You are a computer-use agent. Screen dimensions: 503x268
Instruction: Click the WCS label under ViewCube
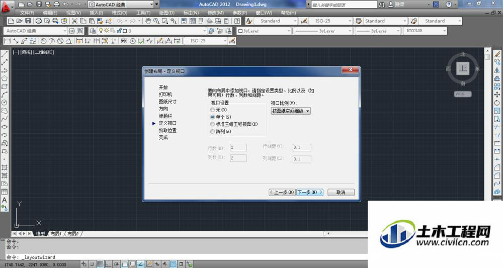point(463,94)
